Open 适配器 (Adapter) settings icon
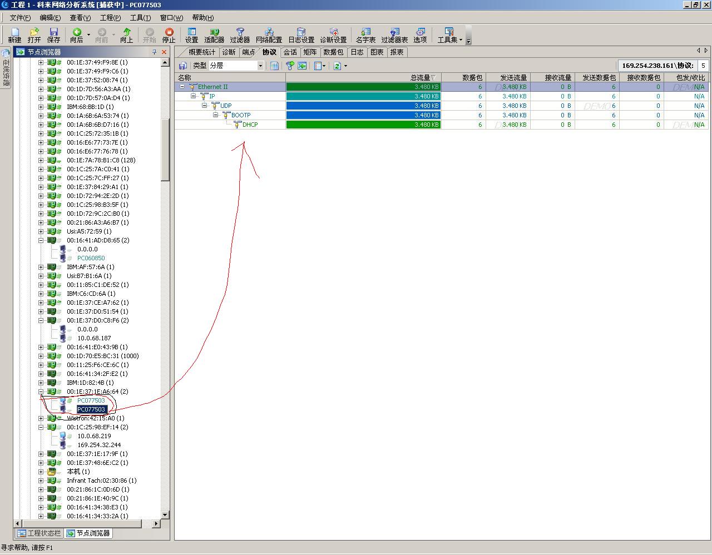Screen dimensions: 712x555 pyautogui.click(x=214, y=35)
